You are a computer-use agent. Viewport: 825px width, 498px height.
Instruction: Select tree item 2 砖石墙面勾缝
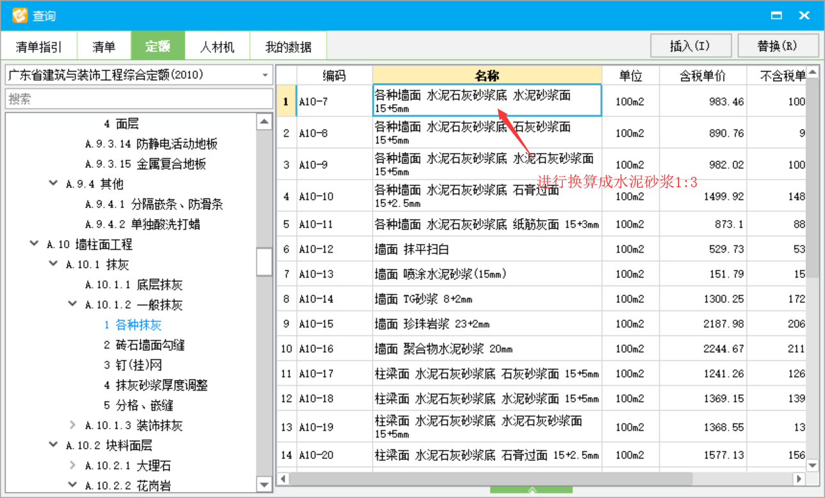145,345
